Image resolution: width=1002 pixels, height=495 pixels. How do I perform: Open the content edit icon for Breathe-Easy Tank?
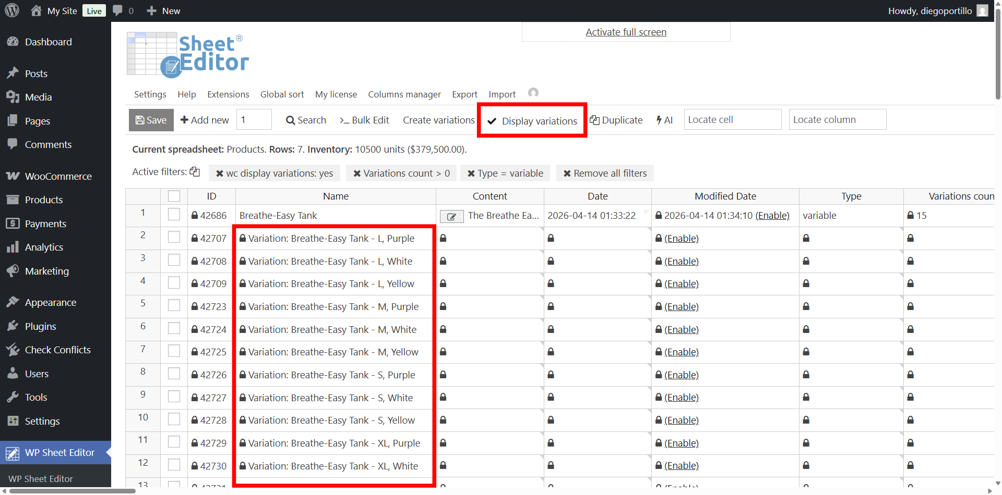[451, 216]
